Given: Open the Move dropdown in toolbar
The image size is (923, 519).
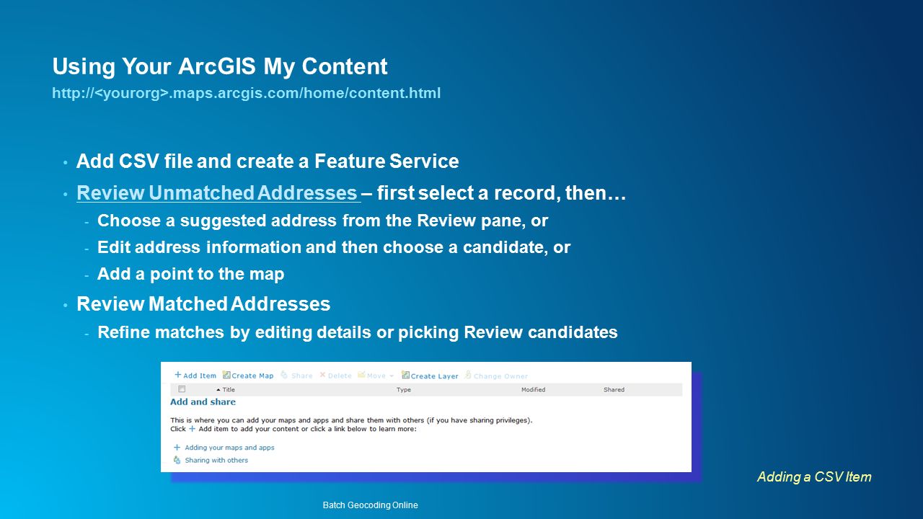Looking at the screenshot, I should point(376,376).
